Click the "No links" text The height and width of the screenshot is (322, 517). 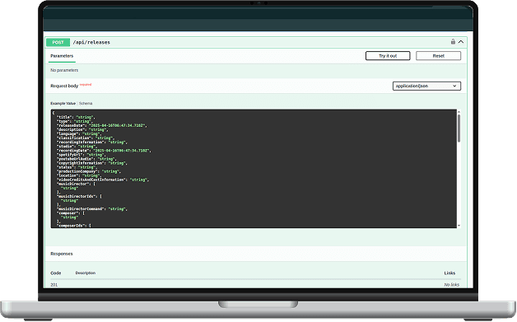452,285
